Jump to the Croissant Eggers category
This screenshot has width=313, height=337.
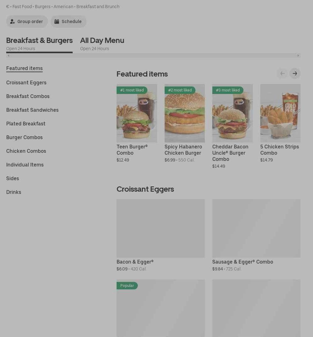pyautogui.click(x=26, y=82)
